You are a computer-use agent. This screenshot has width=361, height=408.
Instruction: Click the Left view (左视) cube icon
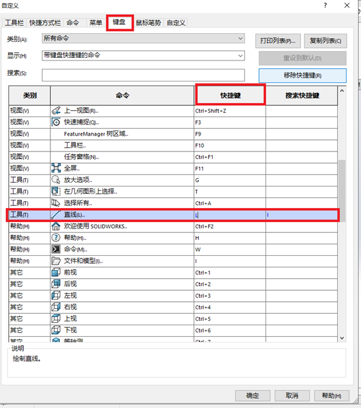56,295
